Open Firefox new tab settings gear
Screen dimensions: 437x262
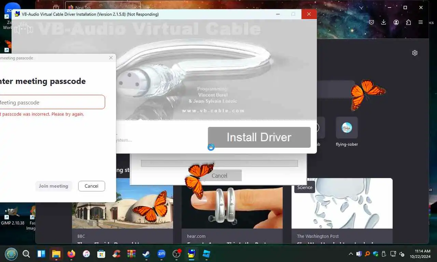[x=415, y=53]
